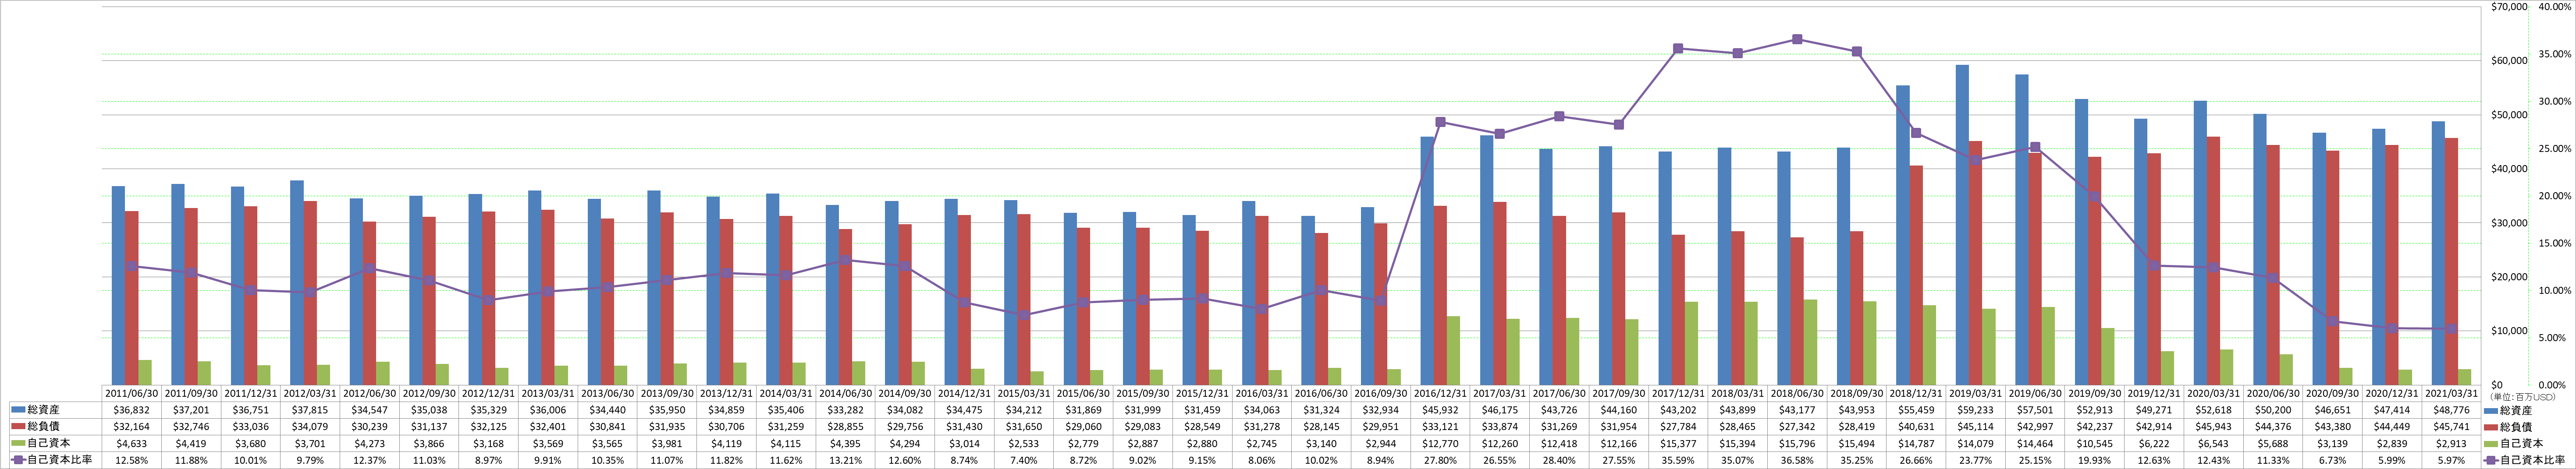Click the blue total assets bar for 2019/03/31
This screenshot has width=2576, height=469.
(x=1963, y=225)
